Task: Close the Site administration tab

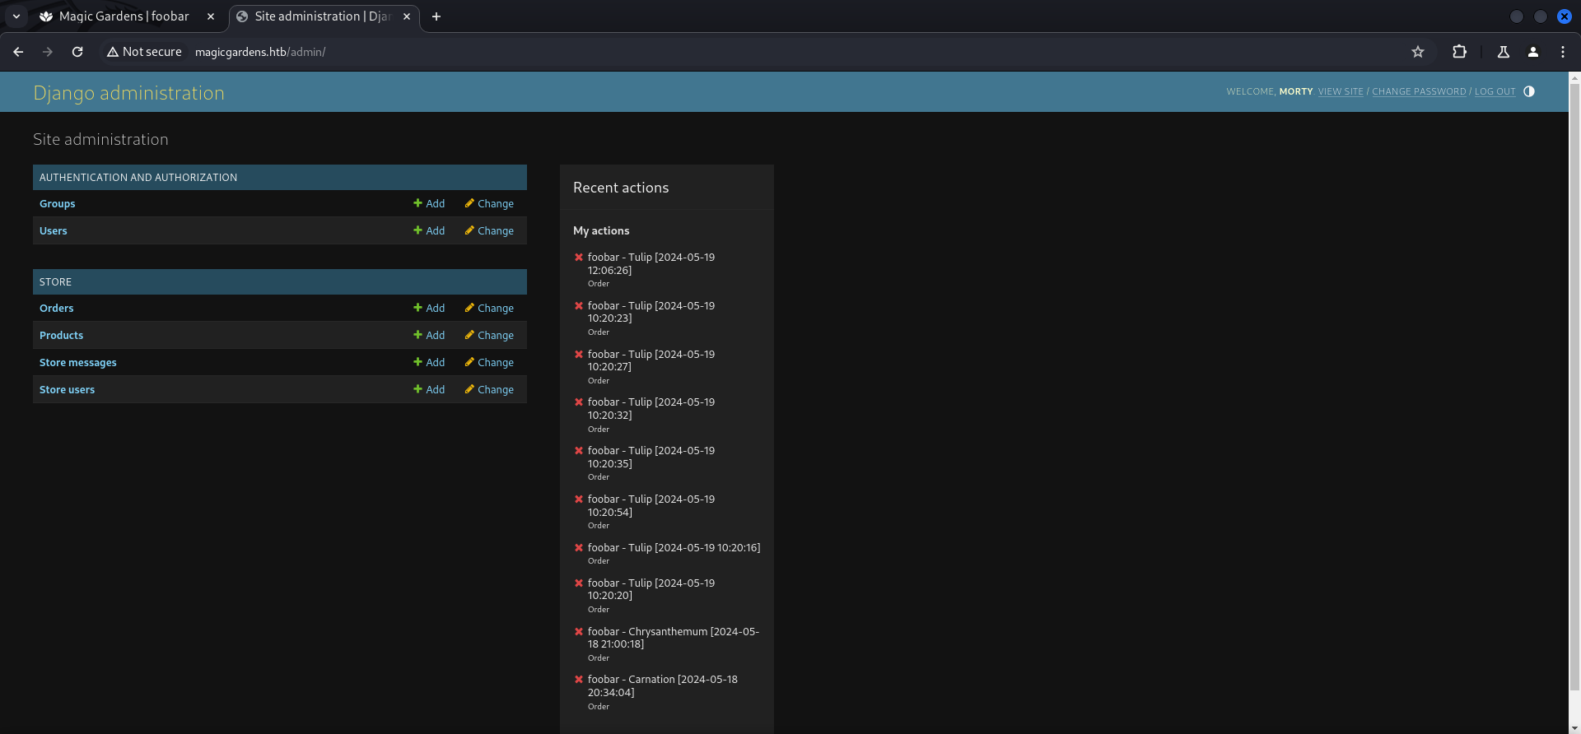Action: [x=407, y=16]
